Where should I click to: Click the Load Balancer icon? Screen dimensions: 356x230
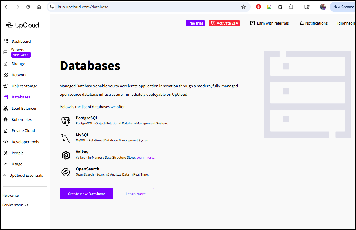click(6, 108)
